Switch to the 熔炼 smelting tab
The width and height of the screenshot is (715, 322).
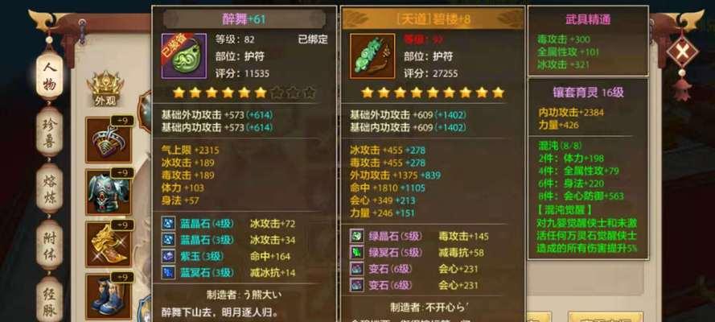click(50, 188)
